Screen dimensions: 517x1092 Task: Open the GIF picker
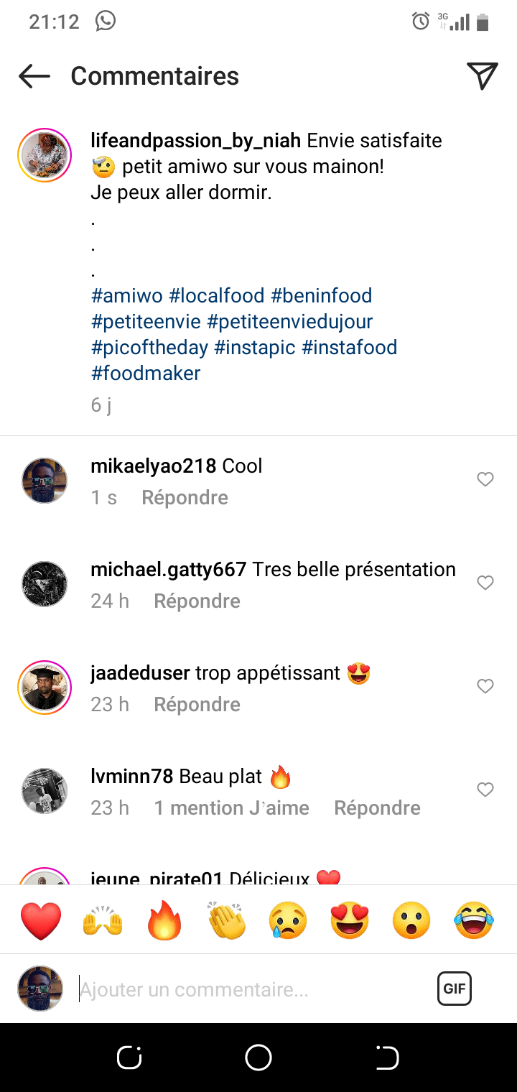coord(454,989)
